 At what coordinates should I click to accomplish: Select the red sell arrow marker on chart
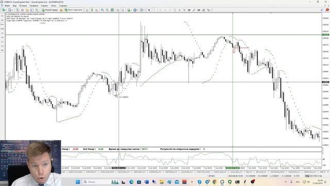coord(234,51)
